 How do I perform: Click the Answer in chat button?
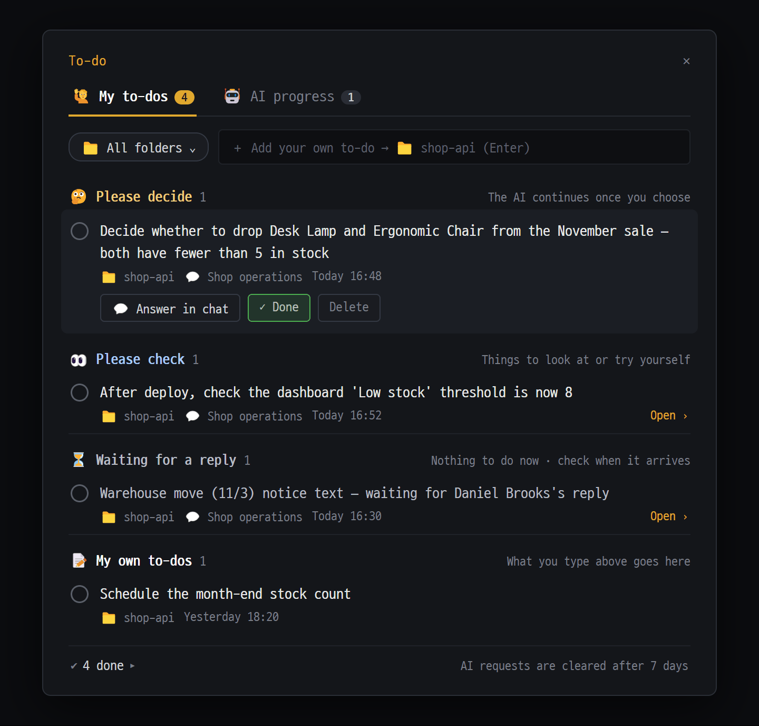click(x=170, y=308)
